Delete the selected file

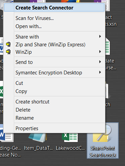pos(54,110)
